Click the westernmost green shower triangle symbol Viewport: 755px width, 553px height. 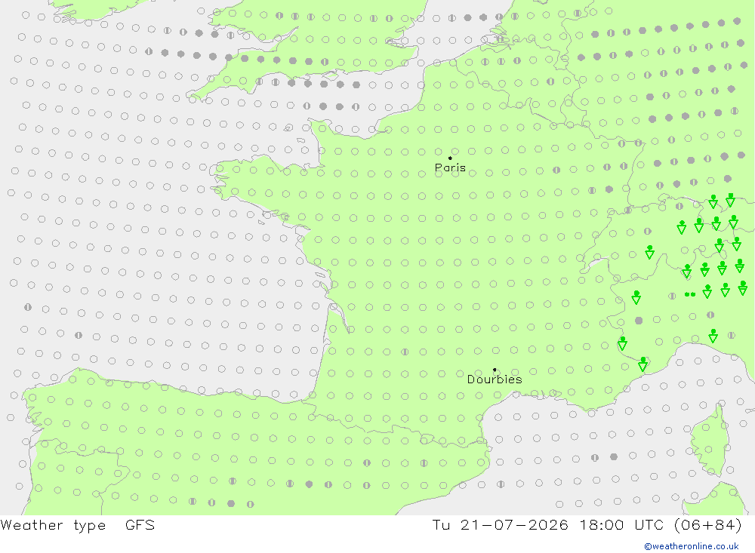(622, 343)
